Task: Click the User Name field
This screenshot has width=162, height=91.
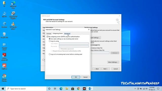Action: coord(74,43)
